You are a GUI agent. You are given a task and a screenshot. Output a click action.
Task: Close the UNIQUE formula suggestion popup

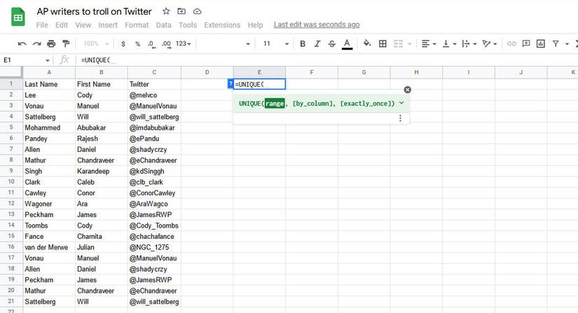click(408, 90)
